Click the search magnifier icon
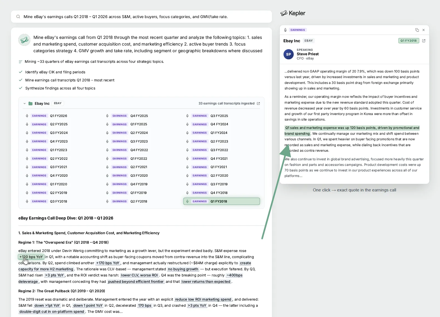This screenshot has height=317, width=440. pos(18,17)
